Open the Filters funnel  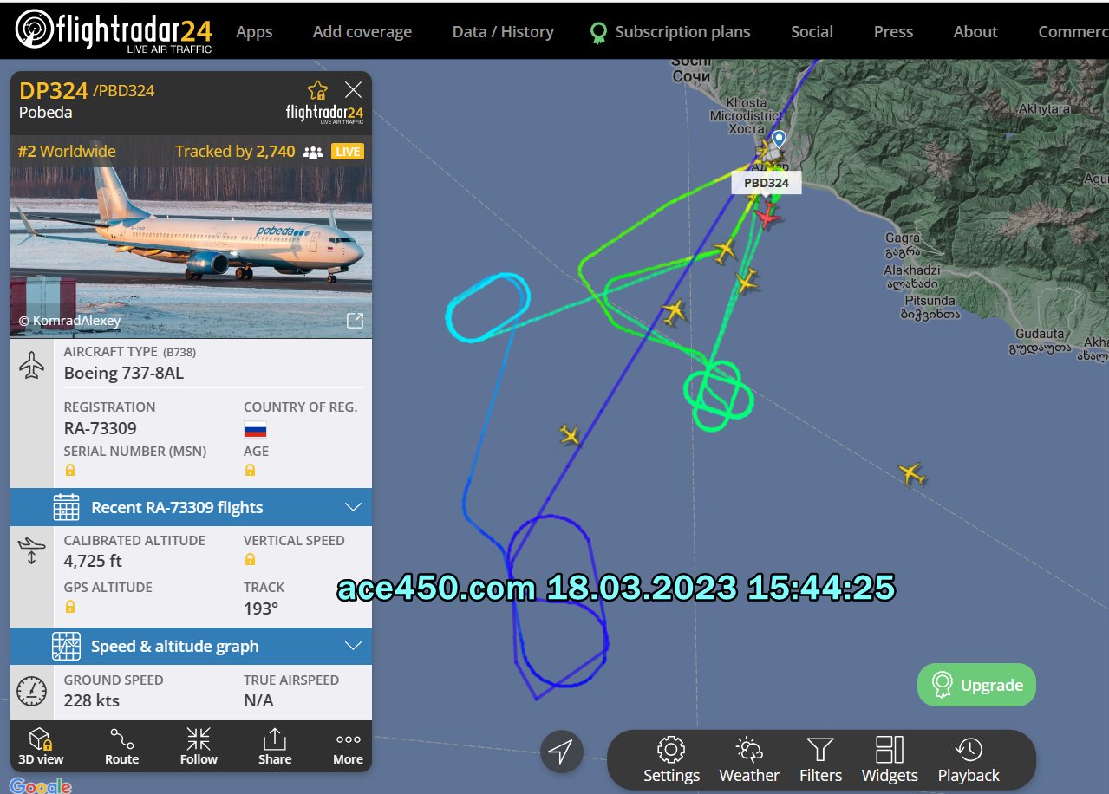820,760
